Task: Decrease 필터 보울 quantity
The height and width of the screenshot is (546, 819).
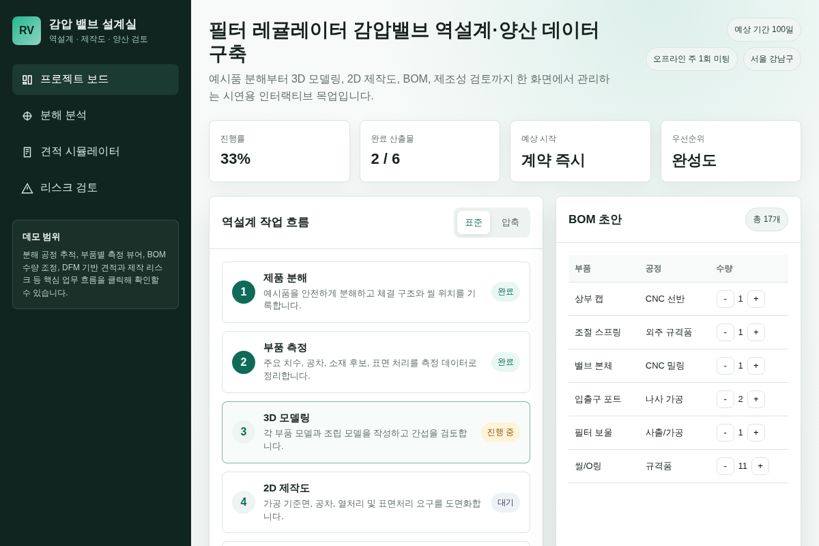Action: pos(725,433)
